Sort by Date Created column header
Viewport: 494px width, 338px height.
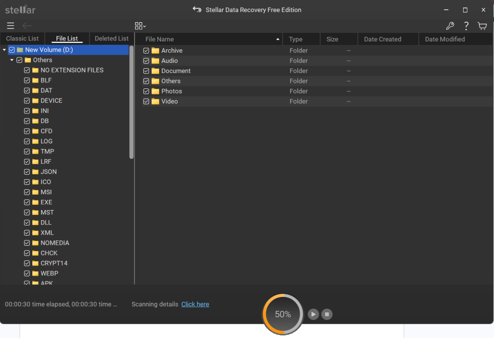388,39
